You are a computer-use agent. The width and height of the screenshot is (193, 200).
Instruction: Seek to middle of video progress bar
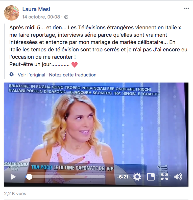click(65, 177)
